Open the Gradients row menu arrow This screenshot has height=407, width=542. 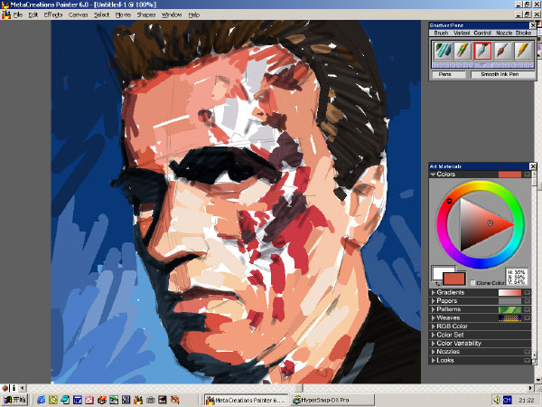click(527, 292)
